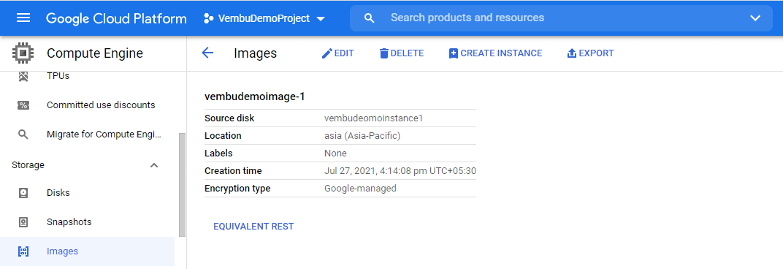Click the Google-managed encryption value
This screenshot has height=269, width=783.
click(x=360, y=189)
